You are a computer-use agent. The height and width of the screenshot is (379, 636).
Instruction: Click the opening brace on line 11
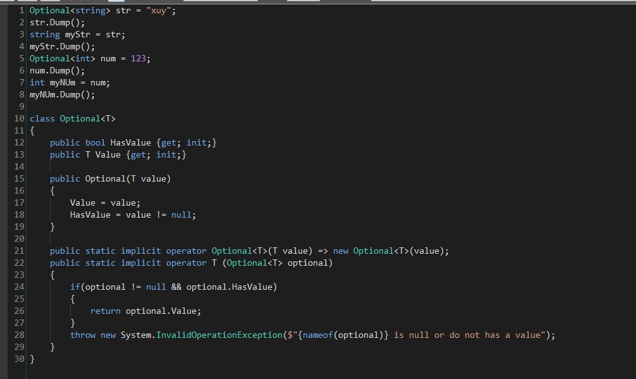pos(32,131)
